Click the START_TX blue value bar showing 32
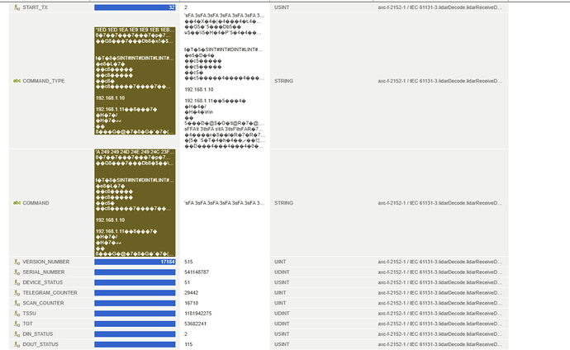Screen dimensions: 570x350 coord(135,7)
